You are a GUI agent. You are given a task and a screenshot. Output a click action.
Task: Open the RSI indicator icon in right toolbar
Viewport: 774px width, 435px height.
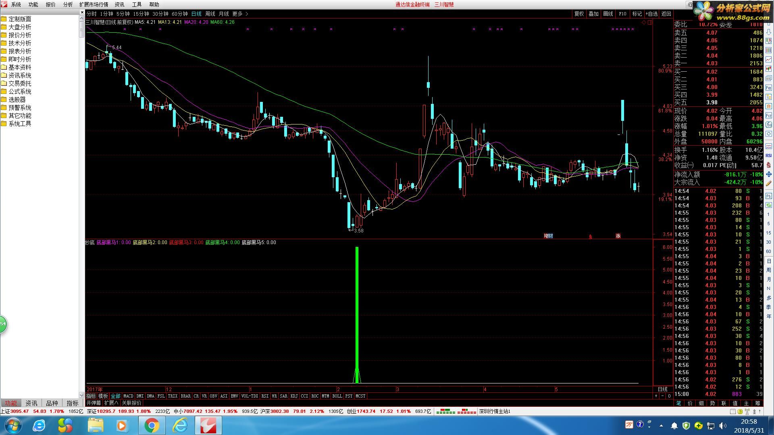pyautogui.click(x=769, y=155)
